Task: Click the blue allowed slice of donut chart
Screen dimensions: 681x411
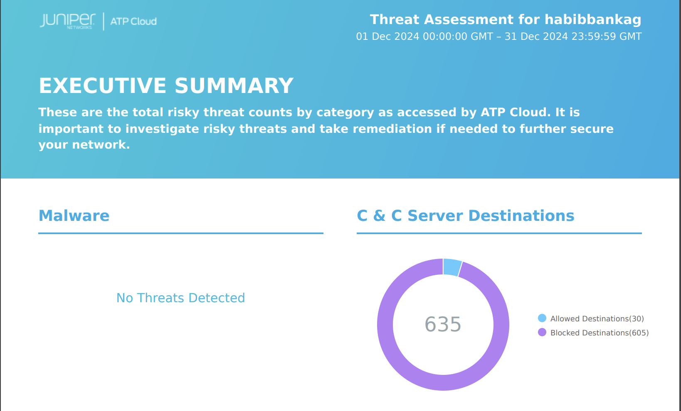Action: 452,267
